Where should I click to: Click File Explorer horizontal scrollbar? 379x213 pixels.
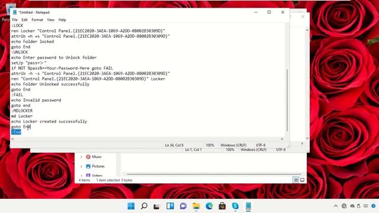point(214,174)
